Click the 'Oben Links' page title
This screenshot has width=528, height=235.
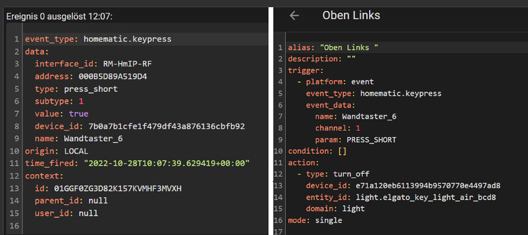(x=351, y=15)
